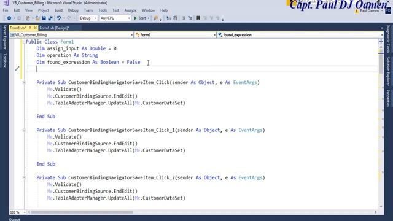The height and width of the screenshot is (221, 393).
Task: Open the Test menu
Action: coord(115,10)
